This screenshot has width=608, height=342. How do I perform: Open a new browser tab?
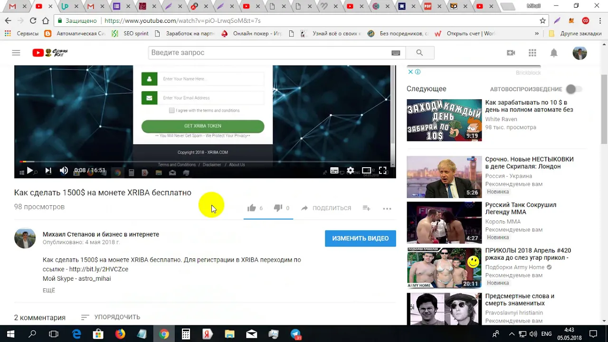[x=508, y=7]
